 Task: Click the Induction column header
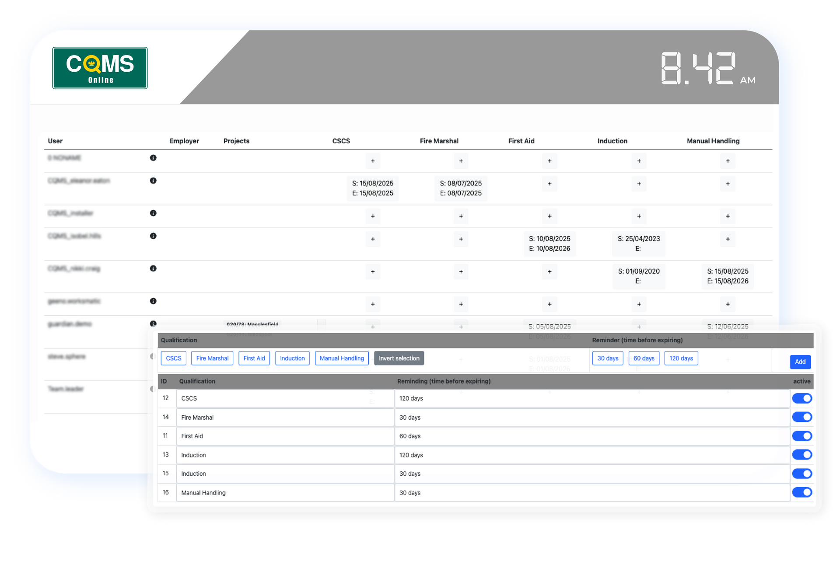click(x=612, y=141)
